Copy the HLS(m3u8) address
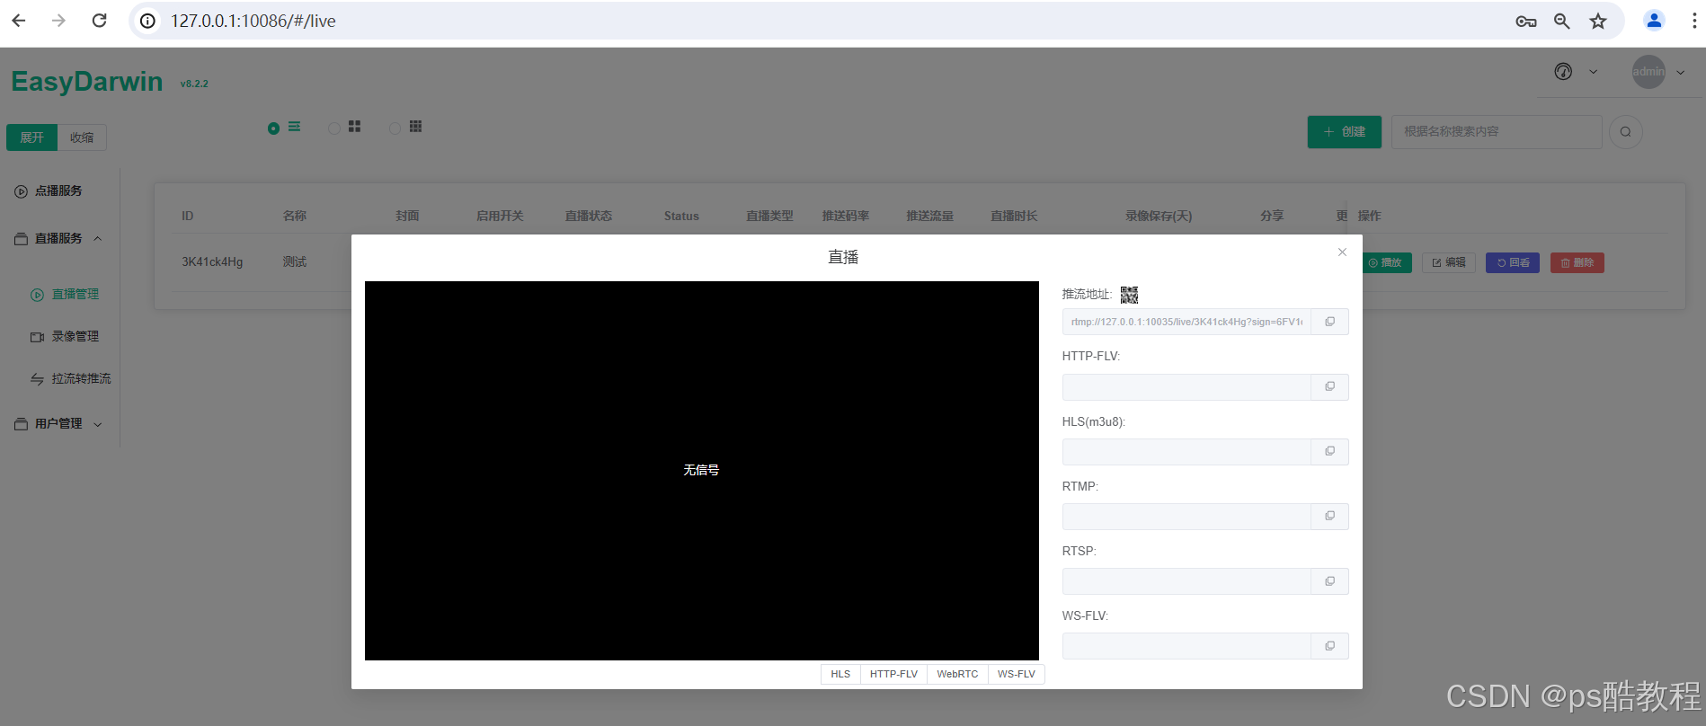Viewport: 1706px width, 726px height. point(1329,451)
